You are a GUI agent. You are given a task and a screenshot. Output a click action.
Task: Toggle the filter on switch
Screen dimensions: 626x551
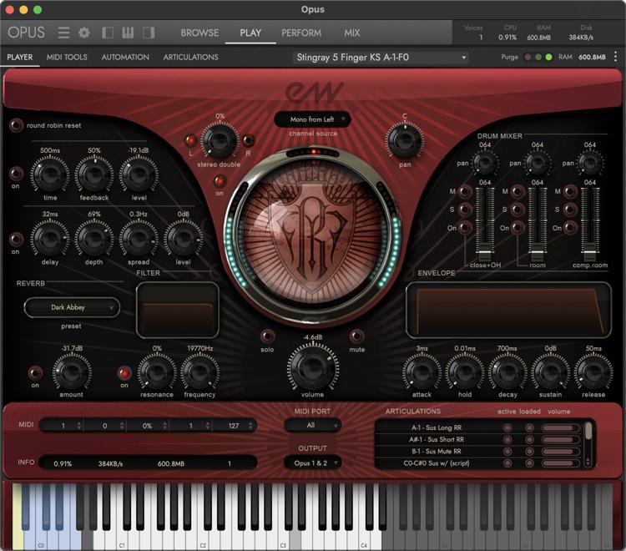click(x=124, y=372)
